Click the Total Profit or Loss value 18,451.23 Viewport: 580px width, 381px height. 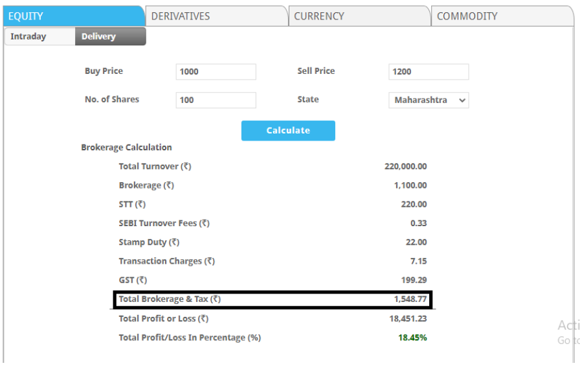pyautogui.click(x=408, y=319)
